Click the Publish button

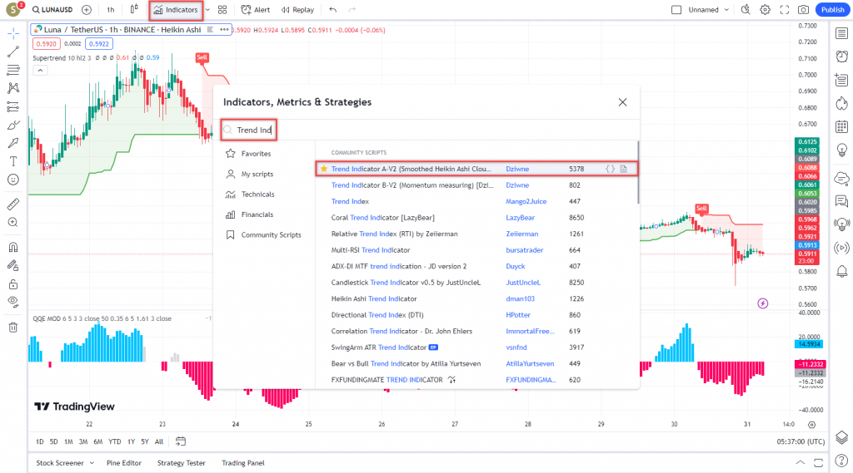833,10
